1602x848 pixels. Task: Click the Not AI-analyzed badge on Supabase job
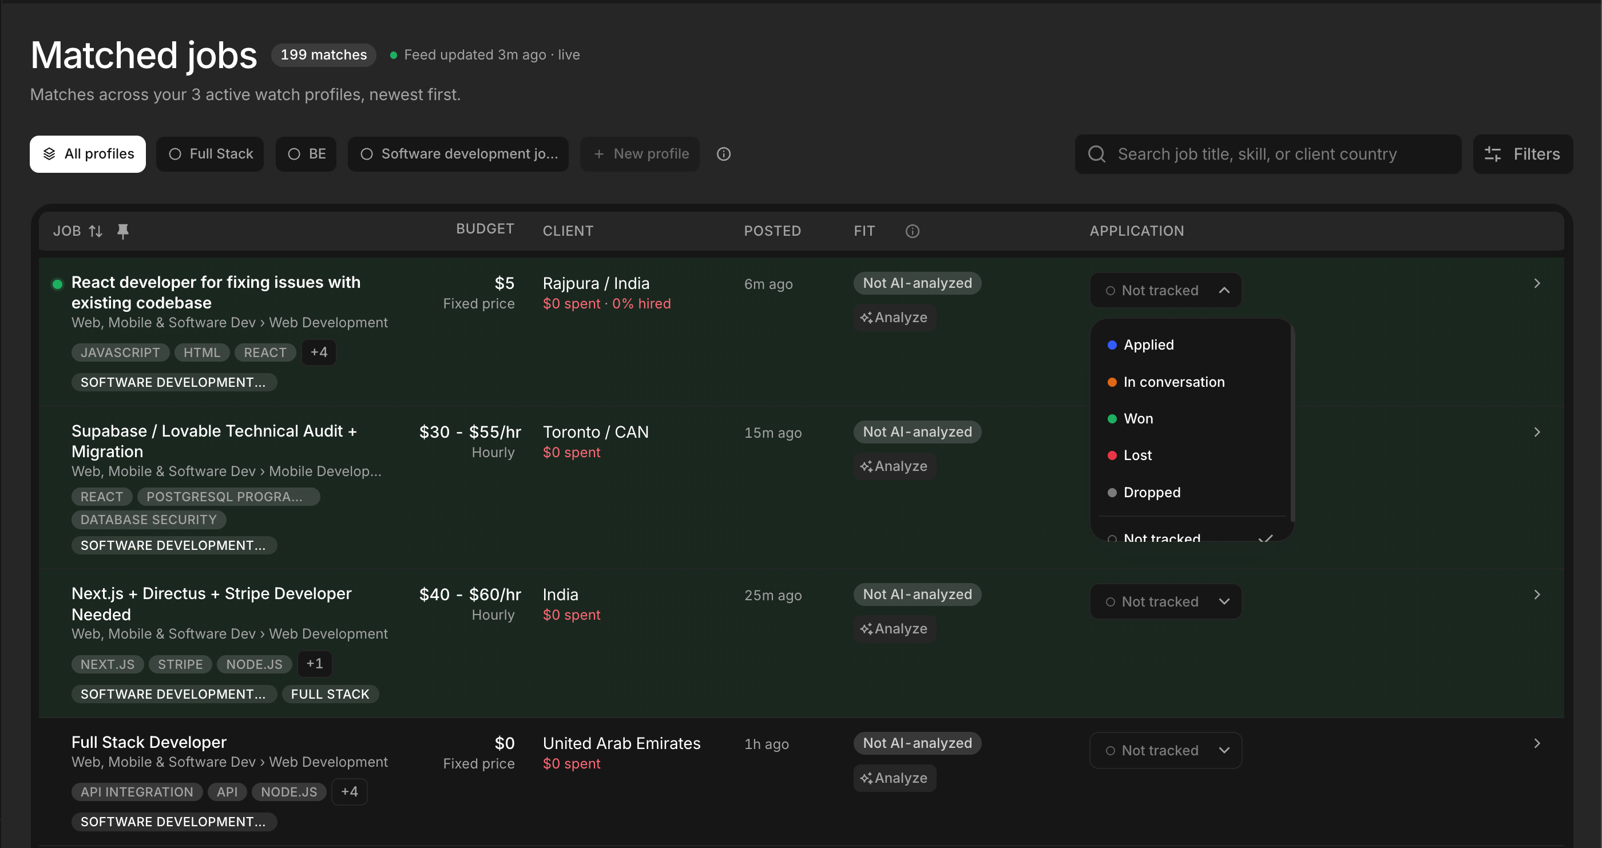coord(917,432)
